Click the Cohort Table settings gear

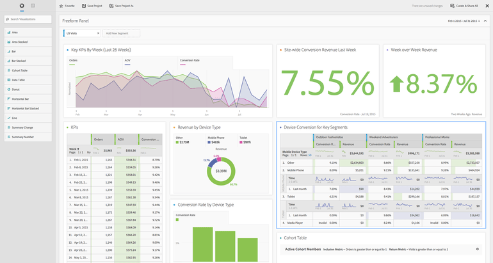pyautogui.click(x=477, y=249)
